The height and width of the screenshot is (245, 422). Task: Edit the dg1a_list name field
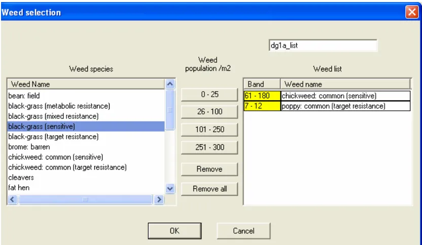click(x=323, y=46)
